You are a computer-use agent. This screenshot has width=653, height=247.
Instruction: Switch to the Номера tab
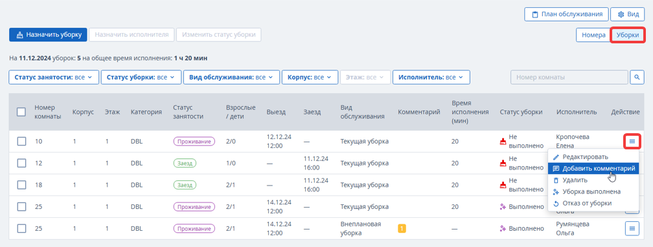(593, 36)
